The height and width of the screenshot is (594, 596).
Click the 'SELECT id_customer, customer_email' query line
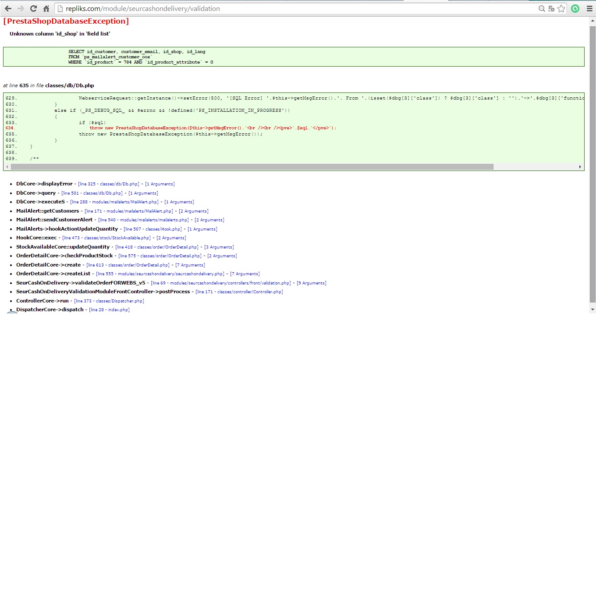click(137, 52)
